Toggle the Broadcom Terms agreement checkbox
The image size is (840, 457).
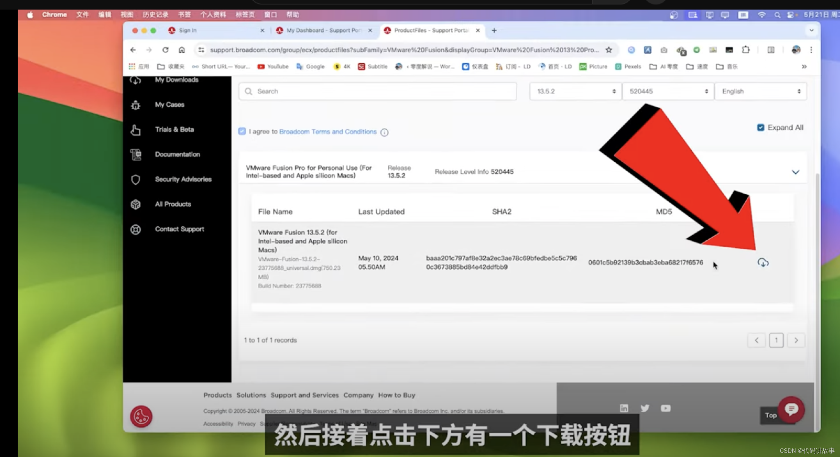coord(242,131)
